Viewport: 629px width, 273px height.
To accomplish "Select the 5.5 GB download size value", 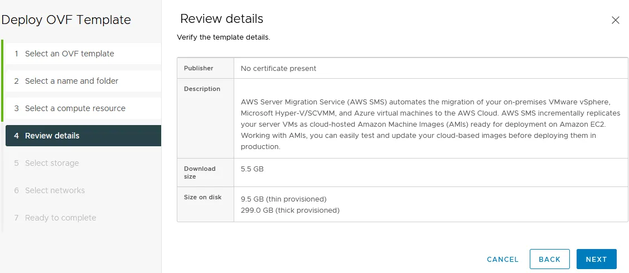I will [x=252, y=169].
